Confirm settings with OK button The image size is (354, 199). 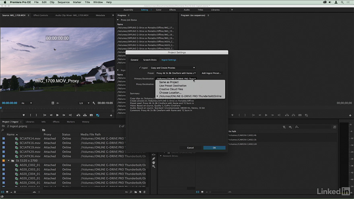[x=214, y=148]
